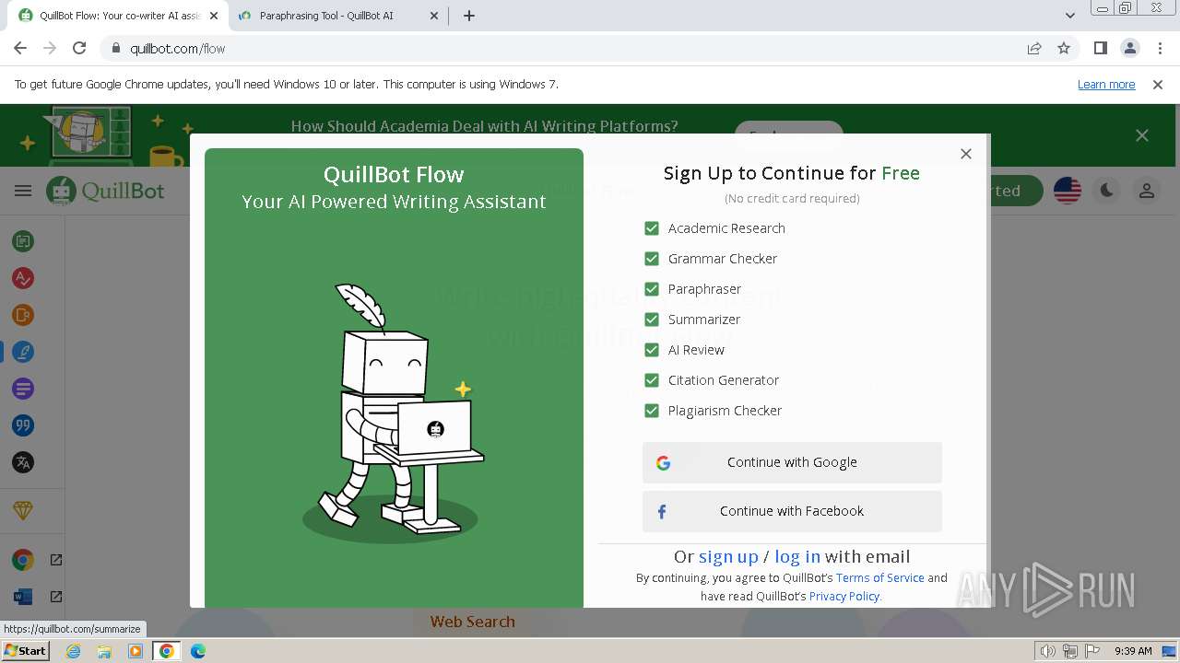Dismiss the green academia banner
This screenshot has width=1180, height=663.
1142,135
